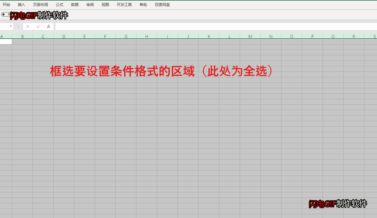Viewport: 377px width, 218px height.
Task: Switch to the 视图 tab
Action: (105, 5)
